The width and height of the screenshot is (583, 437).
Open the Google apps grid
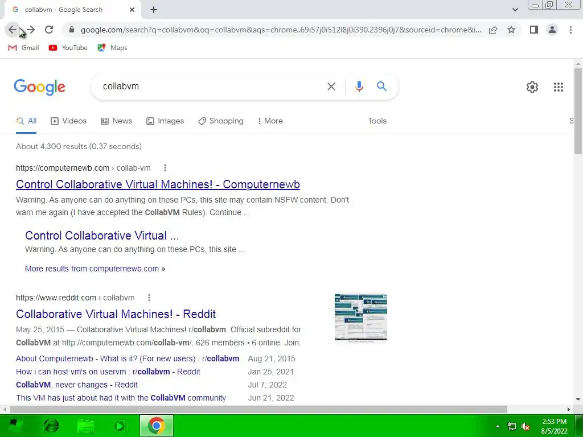pyautogui.click(x=558, y=87)
